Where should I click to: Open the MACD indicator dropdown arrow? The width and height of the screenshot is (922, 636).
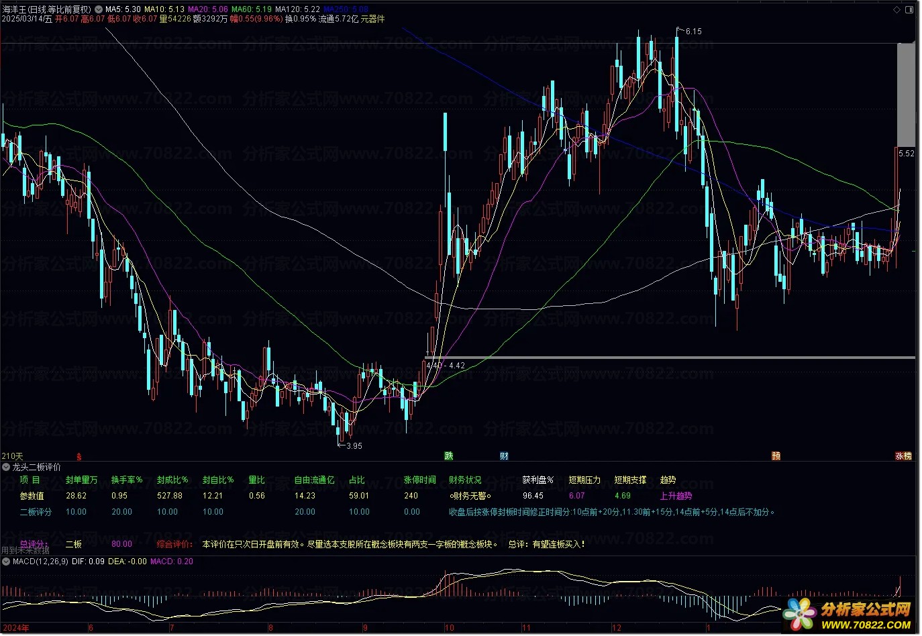pos(6,562)
